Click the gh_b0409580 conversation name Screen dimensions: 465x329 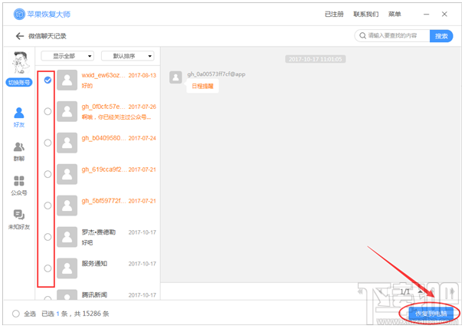click(103, 138)
